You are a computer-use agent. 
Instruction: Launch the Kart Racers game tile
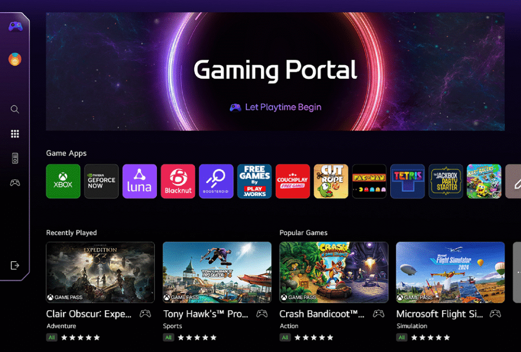pos(484,181)
